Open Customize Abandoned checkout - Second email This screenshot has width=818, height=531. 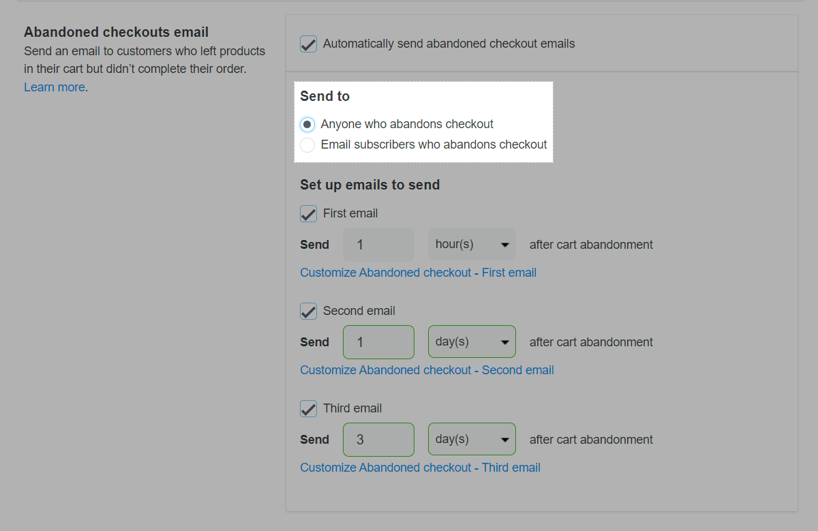point(427,370)
